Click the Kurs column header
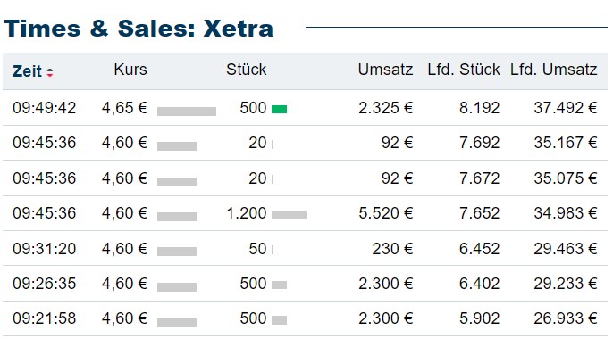Viewport: 613px width, 339px height. [x=130, y=70]
